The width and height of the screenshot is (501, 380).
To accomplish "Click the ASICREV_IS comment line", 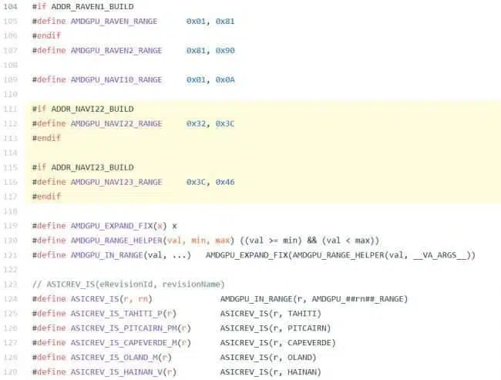I will click(x=129, y=284).
